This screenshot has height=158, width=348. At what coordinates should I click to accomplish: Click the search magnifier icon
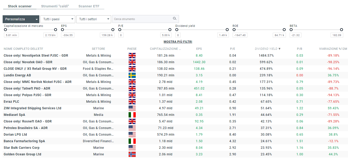(x=175, y=19)
